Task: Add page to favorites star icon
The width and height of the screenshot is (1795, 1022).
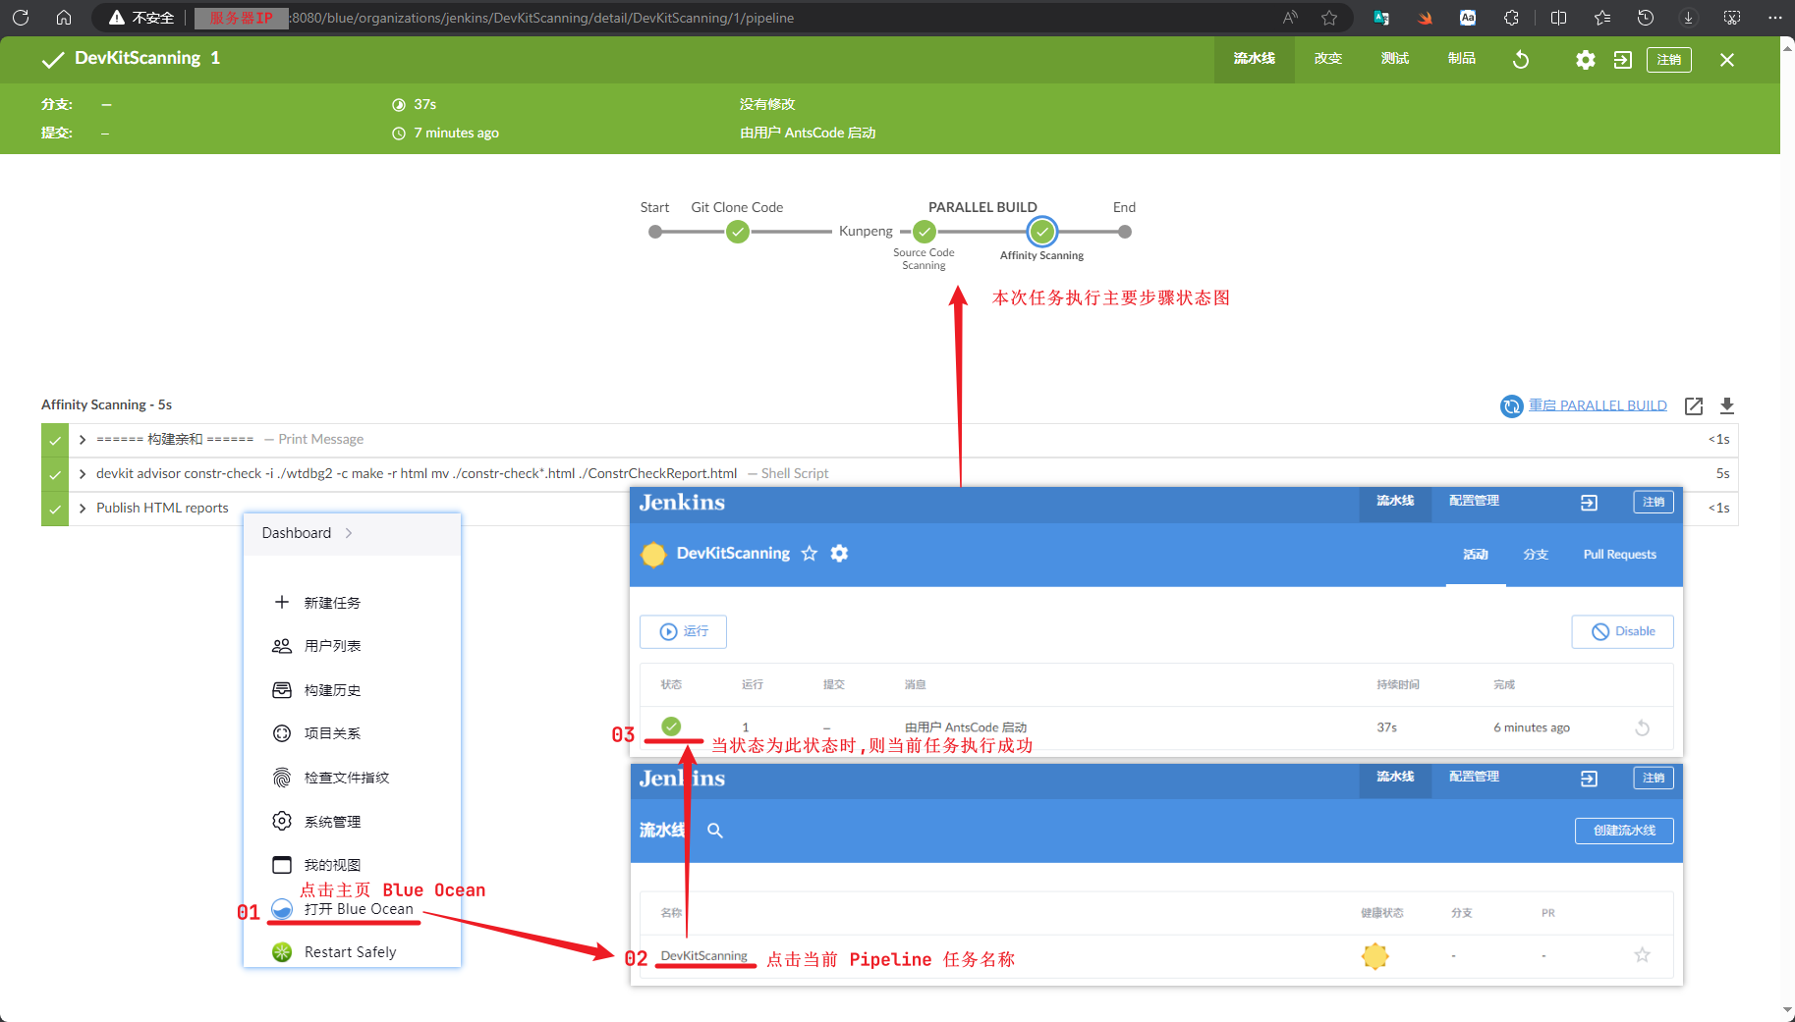Action: (x=1329, y=18)
